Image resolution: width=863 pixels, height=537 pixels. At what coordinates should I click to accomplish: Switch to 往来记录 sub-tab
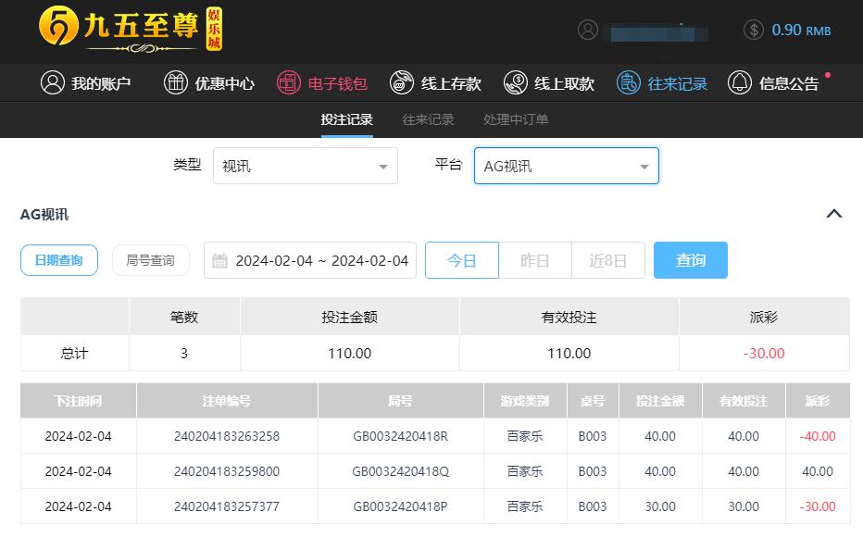click(x=428, y=119)
